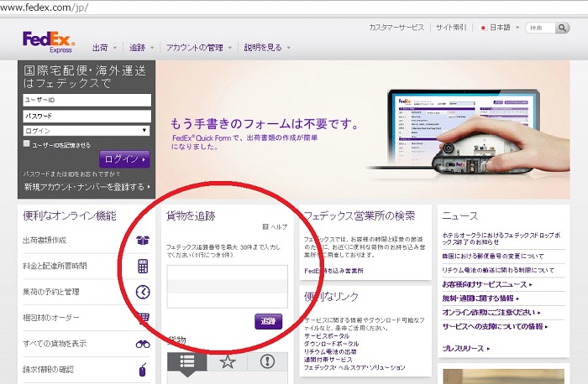Click the browser address bar URL
588x384 pixels.
[x=44, y=8]
